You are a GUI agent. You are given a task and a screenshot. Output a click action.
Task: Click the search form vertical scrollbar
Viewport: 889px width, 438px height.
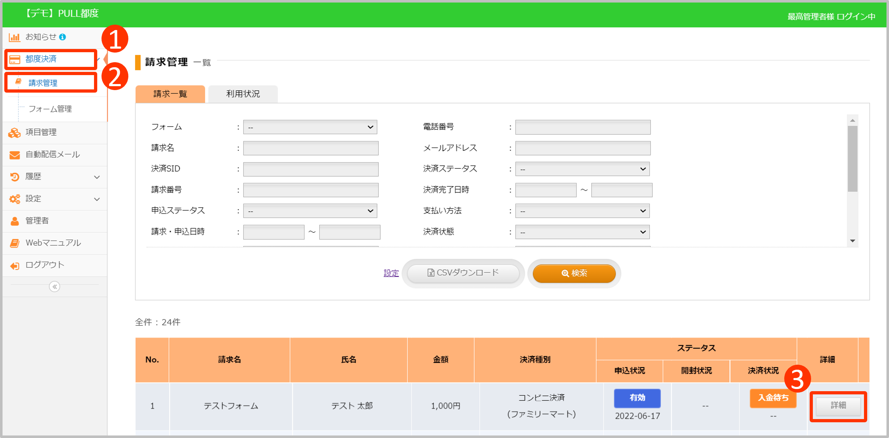(853, 159)
